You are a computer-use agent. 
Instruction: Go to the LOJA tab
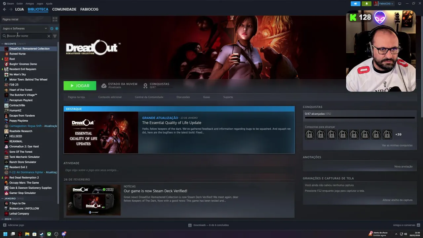pyautogui.click(x=19, y=9)
